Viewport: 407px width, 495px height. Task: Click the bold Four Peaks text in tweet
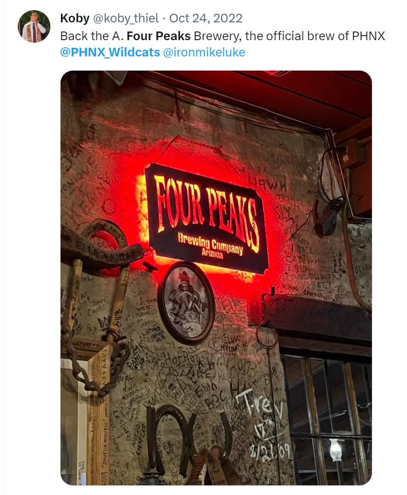[159, 36]
